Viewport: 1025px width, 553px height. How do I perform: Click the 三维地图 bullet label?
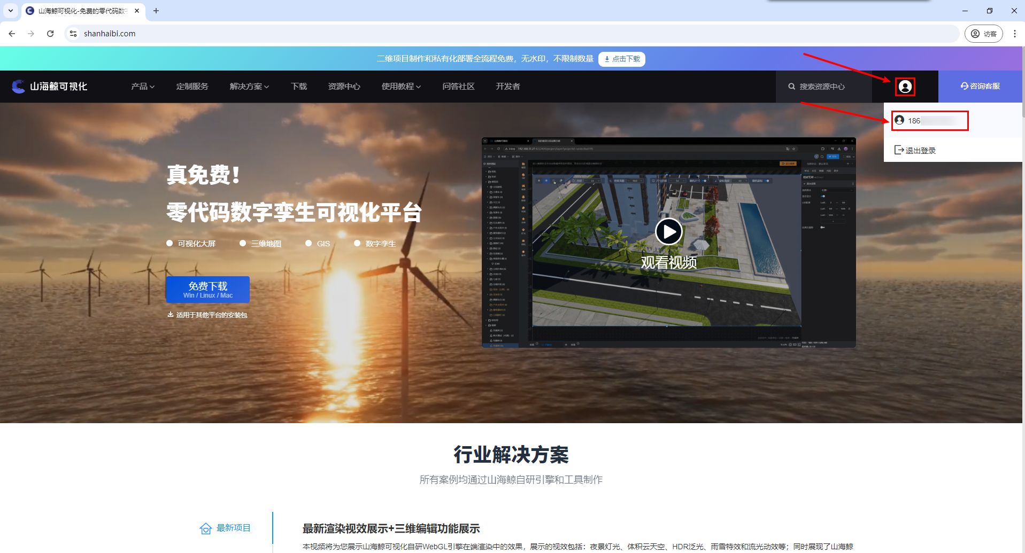(266, 244)
